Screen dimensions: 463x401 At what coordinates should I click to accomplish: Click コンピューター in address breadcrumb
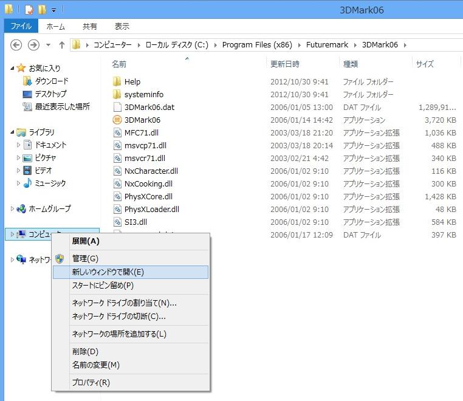click(x=112, y=45)
